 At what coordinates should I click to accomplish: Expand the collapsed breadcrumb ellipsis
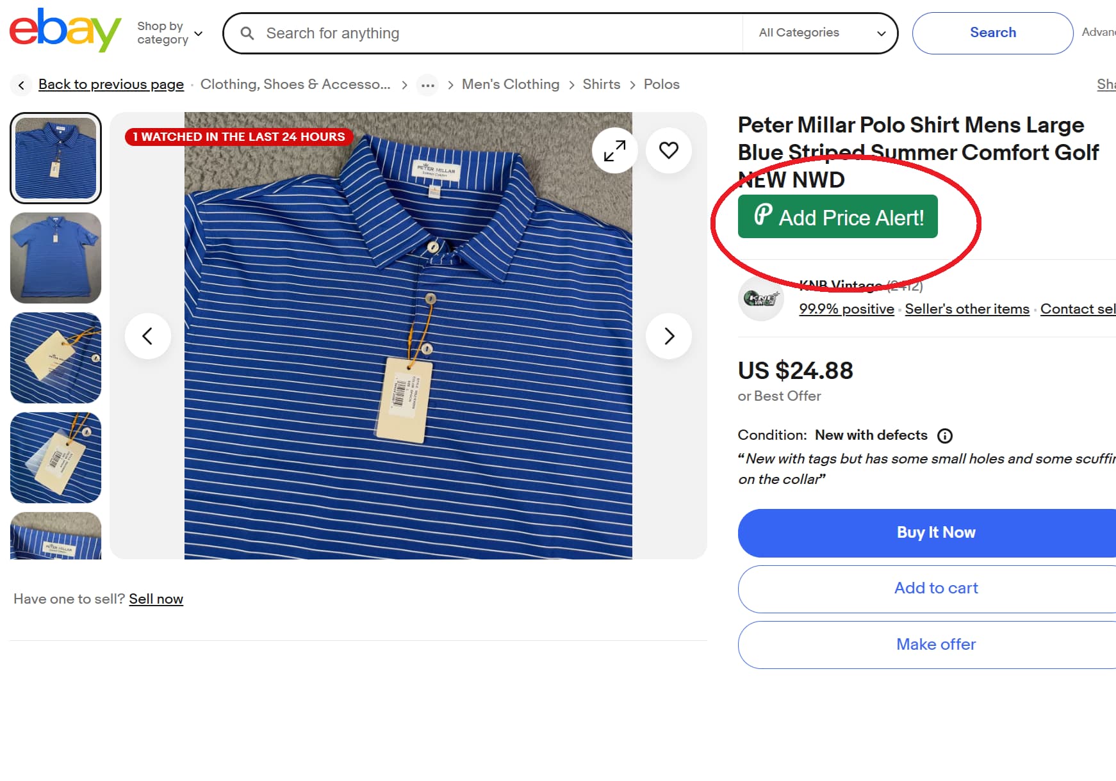click(427, 85)
